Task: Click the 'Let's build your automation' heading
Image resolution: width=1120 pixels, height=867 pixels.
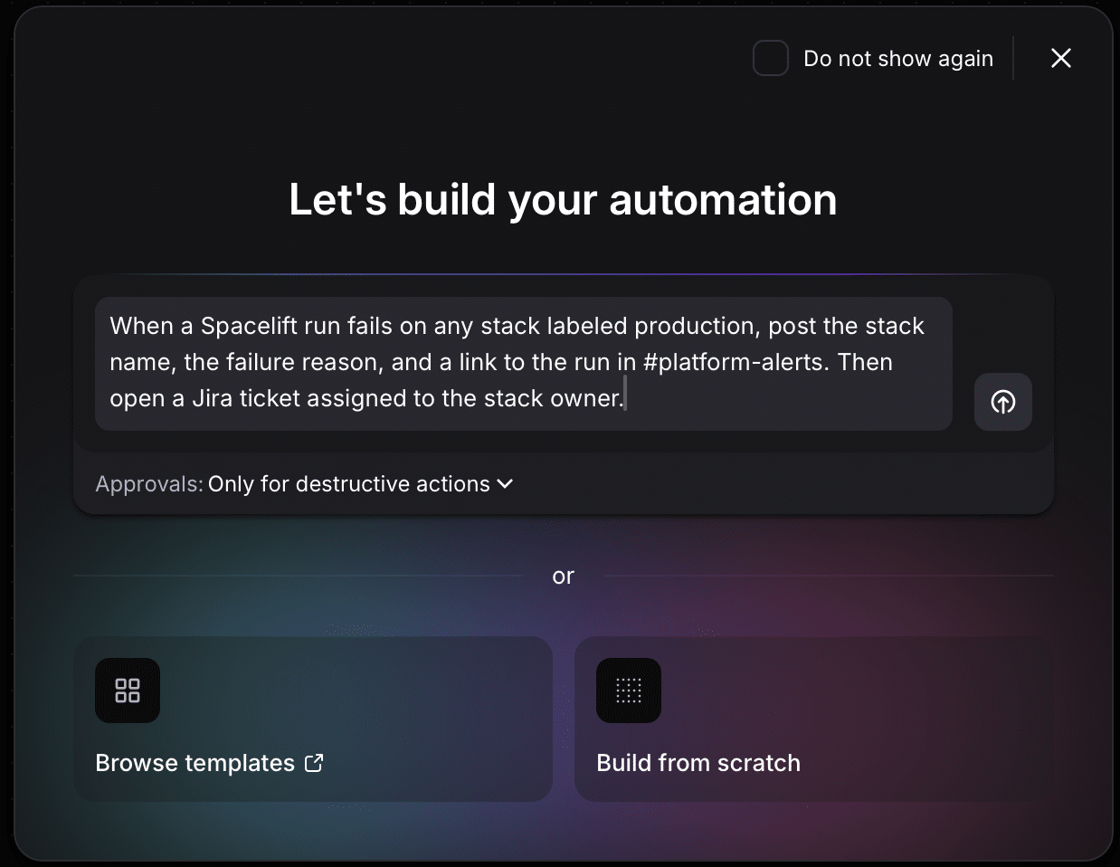Action: (563, 200)
